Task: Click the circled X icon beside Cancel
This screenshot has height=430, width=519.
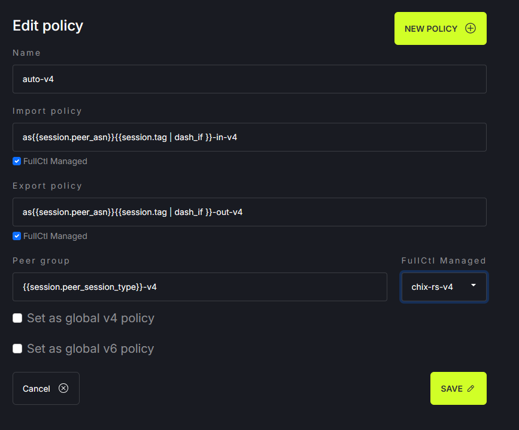Action: coord(63,388)
